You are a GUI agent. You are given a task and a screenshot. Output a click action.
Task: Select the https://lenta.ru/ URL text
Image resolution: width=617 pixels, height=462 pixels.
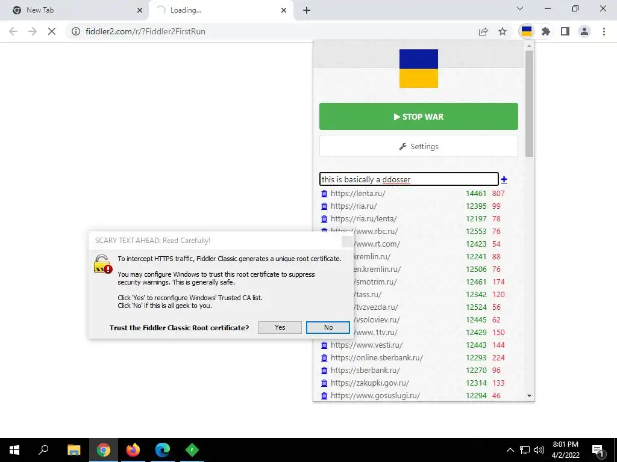pos(358,193)
